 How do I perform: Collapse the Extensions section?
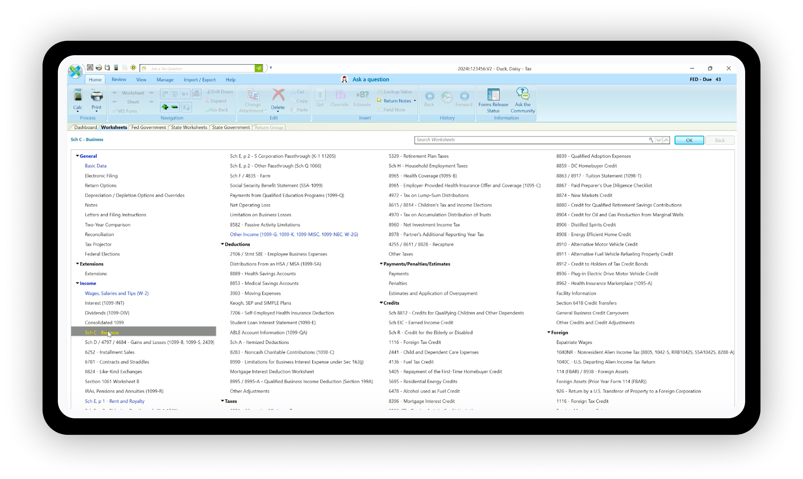pyautogui.click(x=77, y=264)
